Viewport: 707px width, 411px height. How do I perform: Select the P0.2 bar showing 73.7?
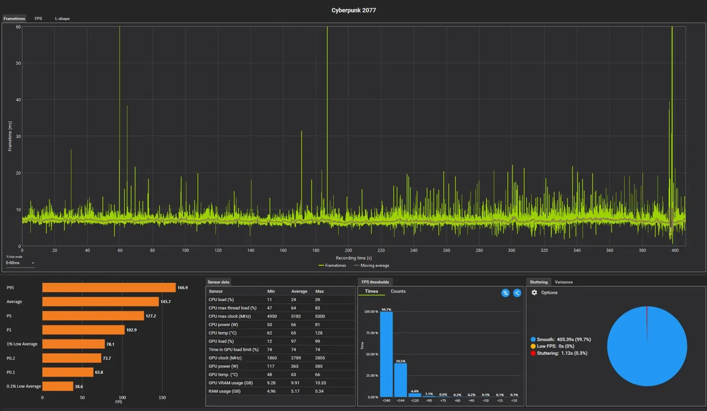72,358
